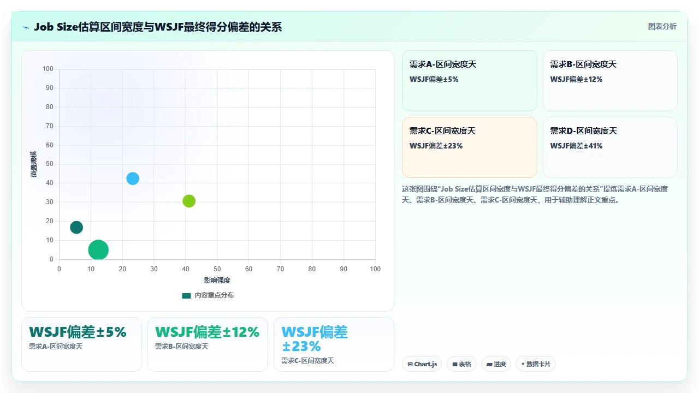This screenshot has width=699, height=393.
Task: Select the 进度 tag
Action: [x=496, y=364]
